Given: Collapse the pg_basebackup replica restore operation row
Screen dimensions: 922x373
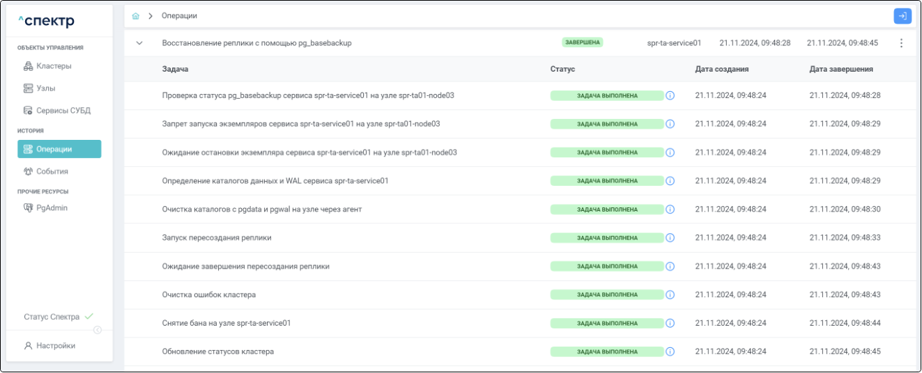Looking at the screenshot, I should click(139, 43).
